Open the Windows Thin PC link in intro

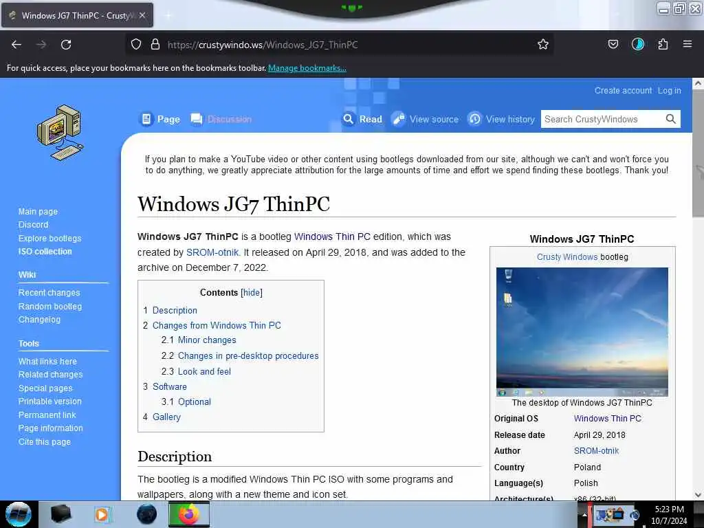tap(332, 236)
